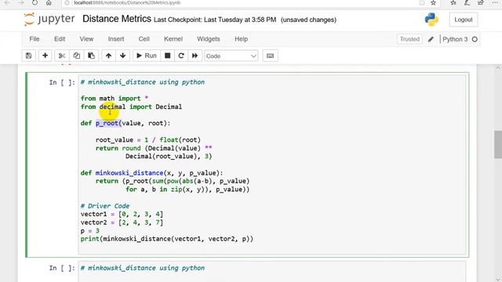Image resolution: width=502 pixels, height=282 pixels.
Task: Move selected cell up arrow
Action: pos(108,56)
